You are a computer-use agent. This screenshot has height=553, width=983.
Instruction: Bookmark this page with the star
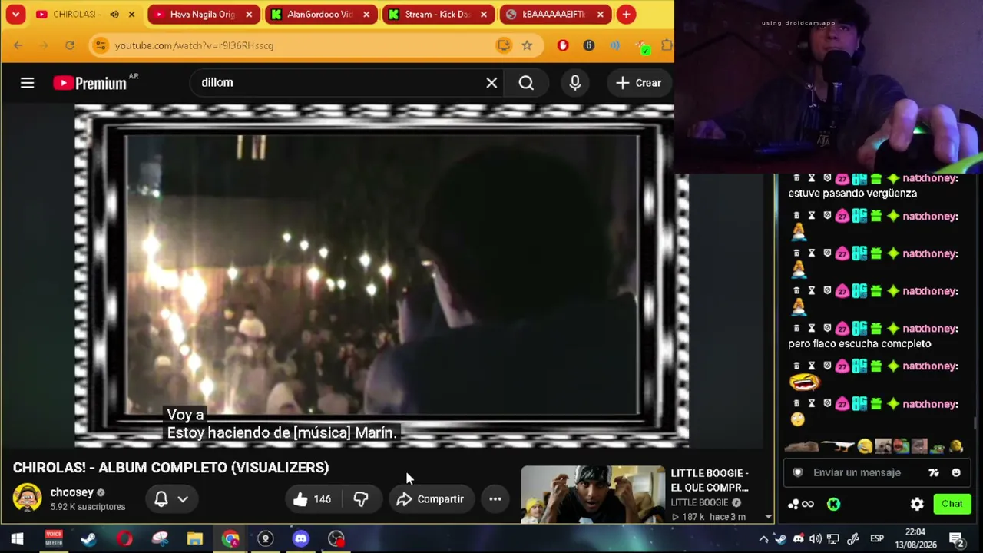tap(527, 45)
